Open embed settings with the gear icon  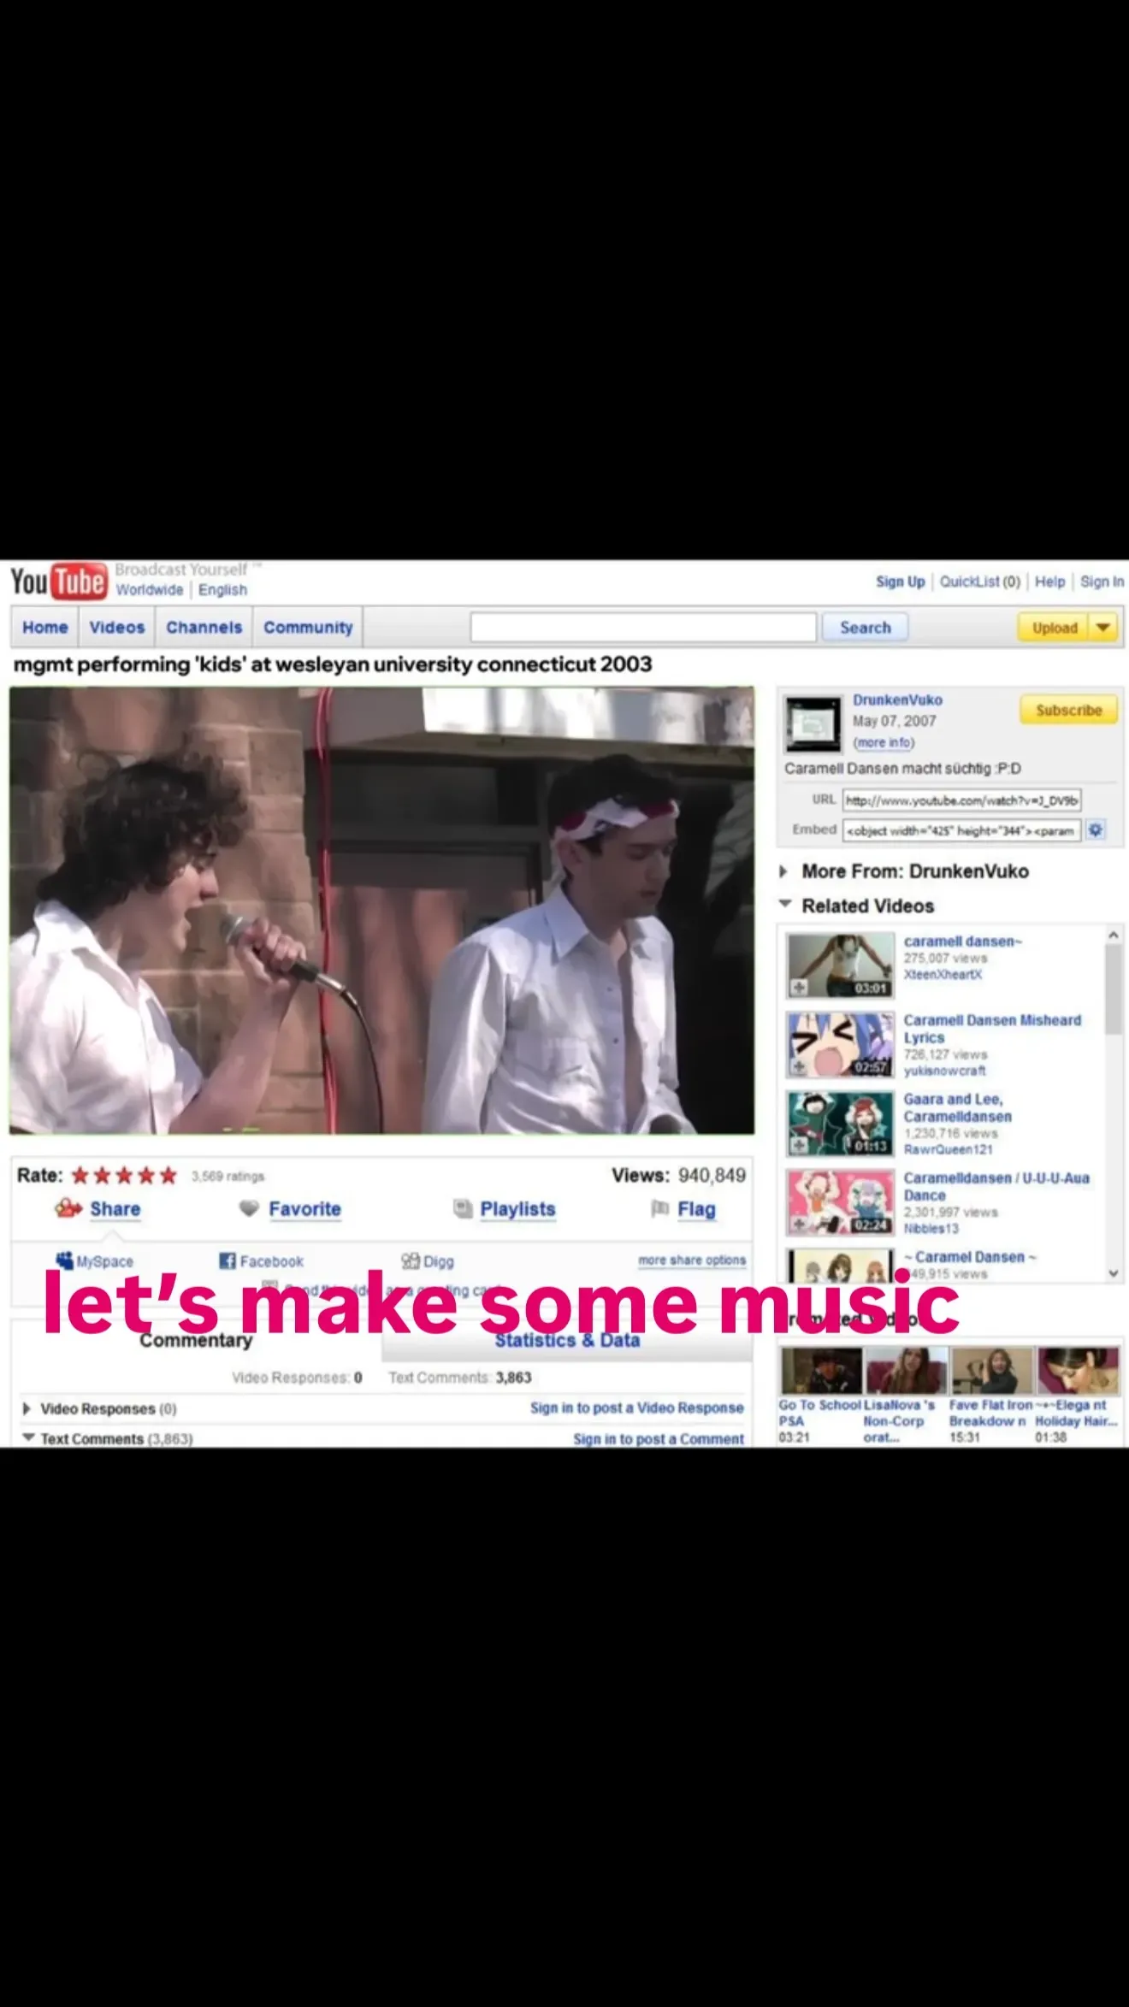point(1095,829)
